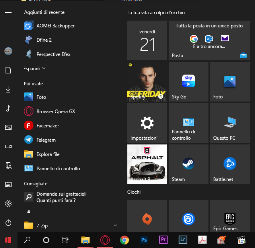Open Adobe Acrobat on the taskbar
The height and width of the screenshot is (248, 255).
(x=202, y=240)
